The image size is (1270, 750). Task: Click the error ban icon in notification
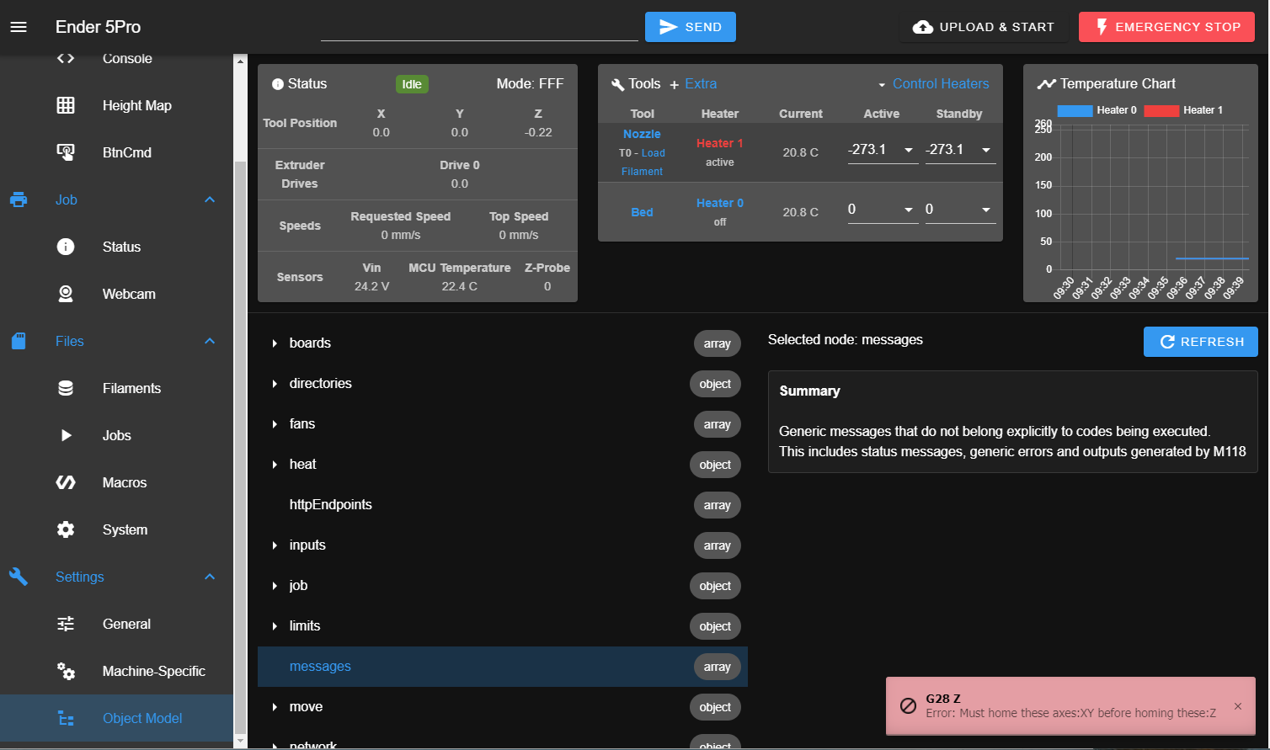tap(909, 705)
